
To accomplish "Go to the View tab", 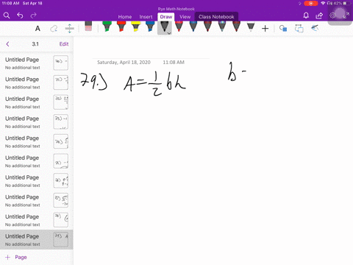I will point(185,17).
